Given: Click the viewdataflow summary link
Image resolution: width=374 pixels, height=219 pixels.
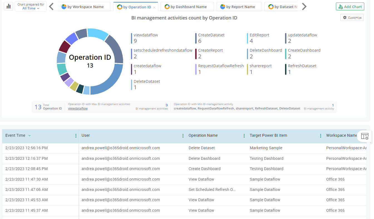Looking at the screenshot, I should [77, 108].
